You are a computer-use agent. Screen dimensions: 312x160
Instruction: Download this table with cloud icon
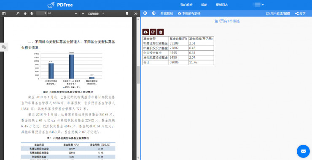coord(145,32)
